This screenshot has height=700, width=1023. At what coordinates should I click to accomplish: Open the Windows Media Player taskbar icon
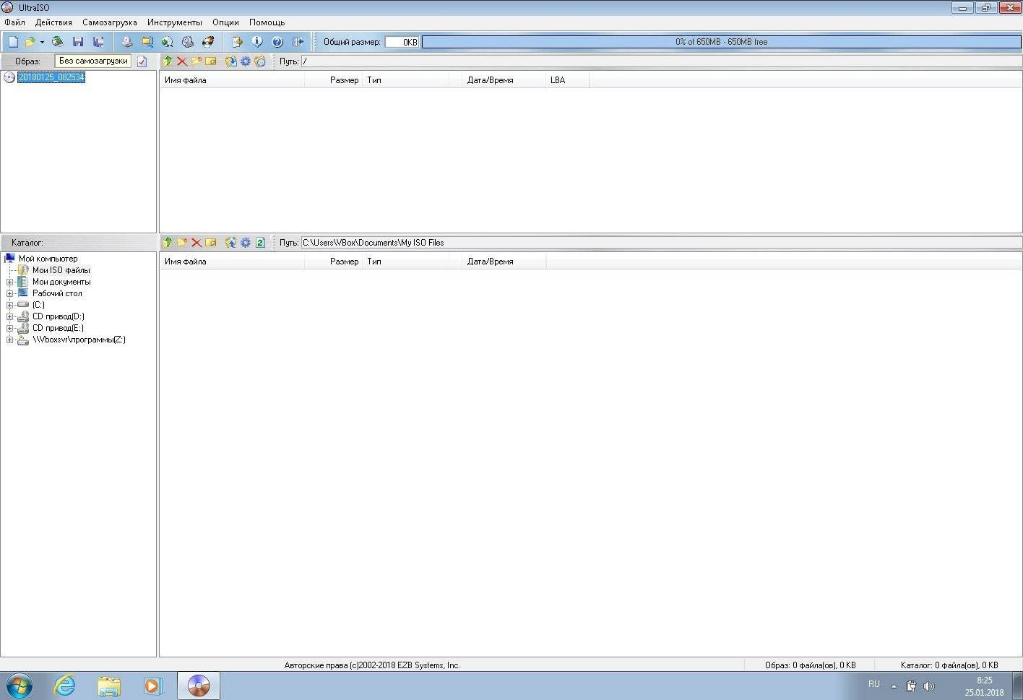click(x=153, y=686)
